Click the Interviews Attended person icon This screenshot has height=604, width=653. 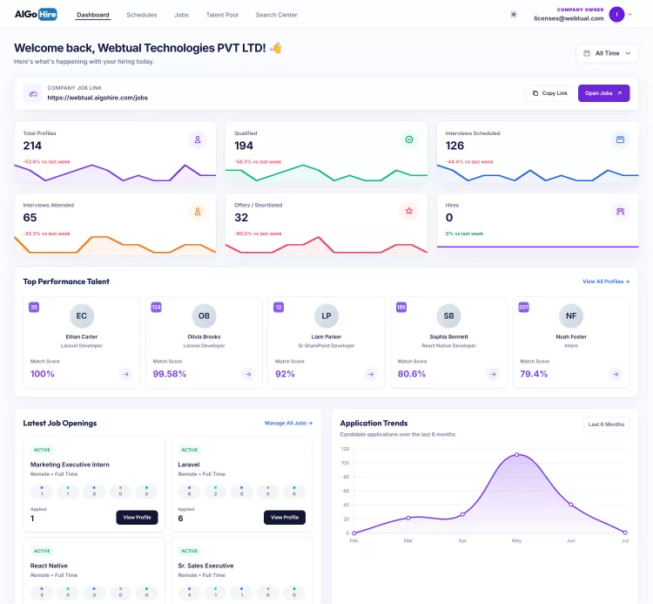click(x=198, y=211)
